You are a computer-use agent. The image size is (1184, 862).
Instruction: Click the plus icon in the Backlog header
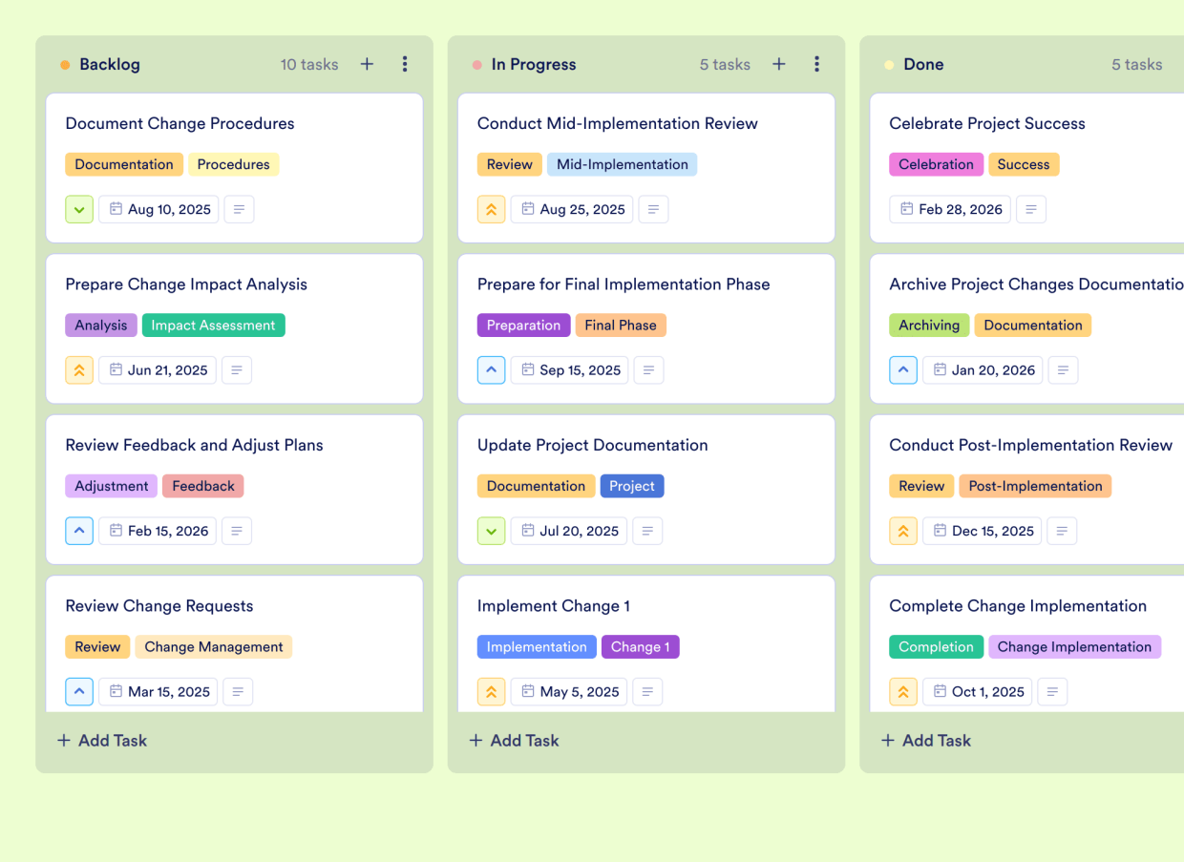[x=367, y=64]
